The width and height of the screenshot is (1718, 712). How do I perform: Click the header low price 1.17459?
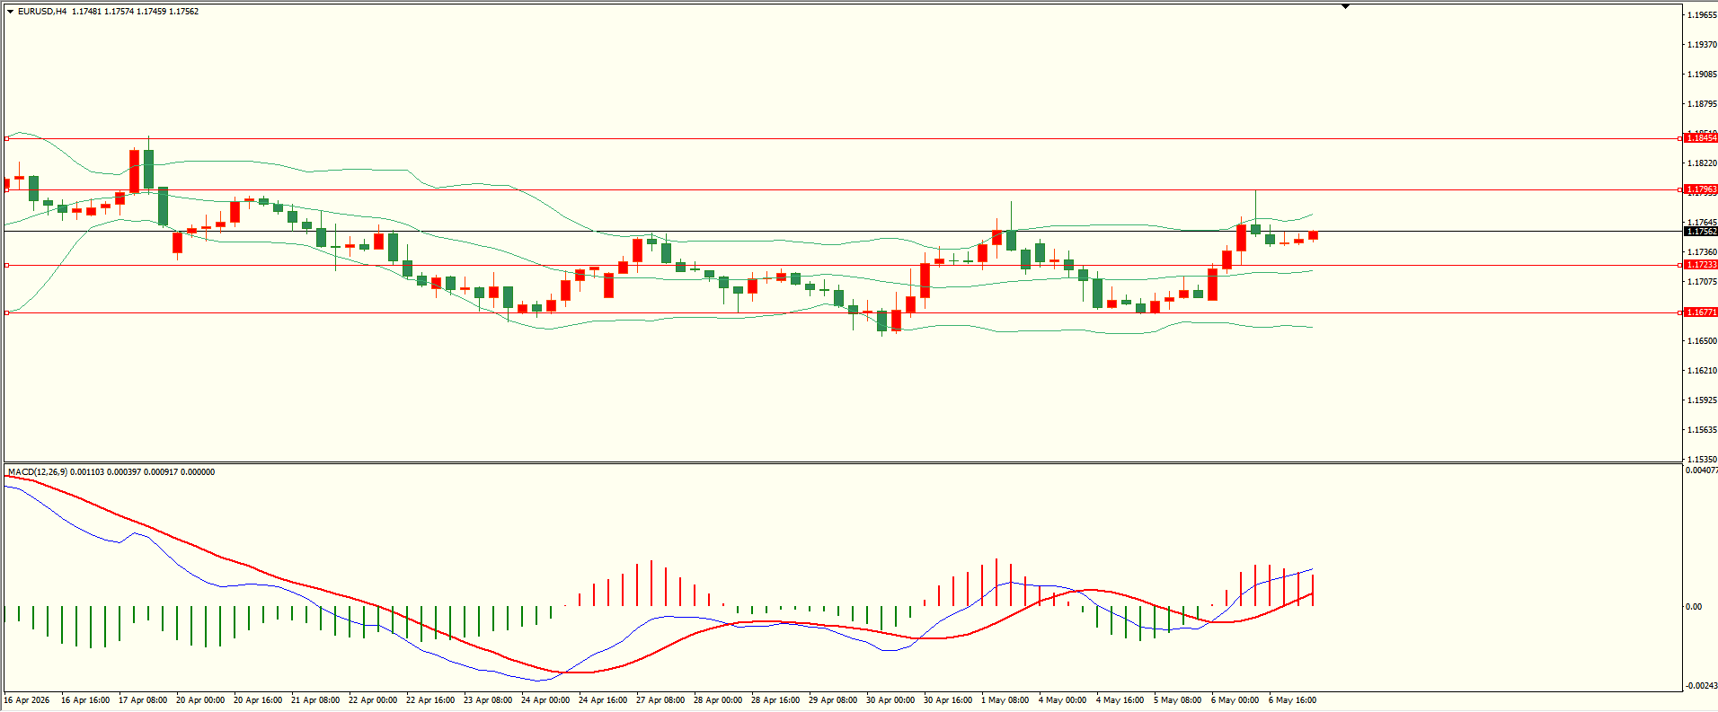(x=152, y=12)
